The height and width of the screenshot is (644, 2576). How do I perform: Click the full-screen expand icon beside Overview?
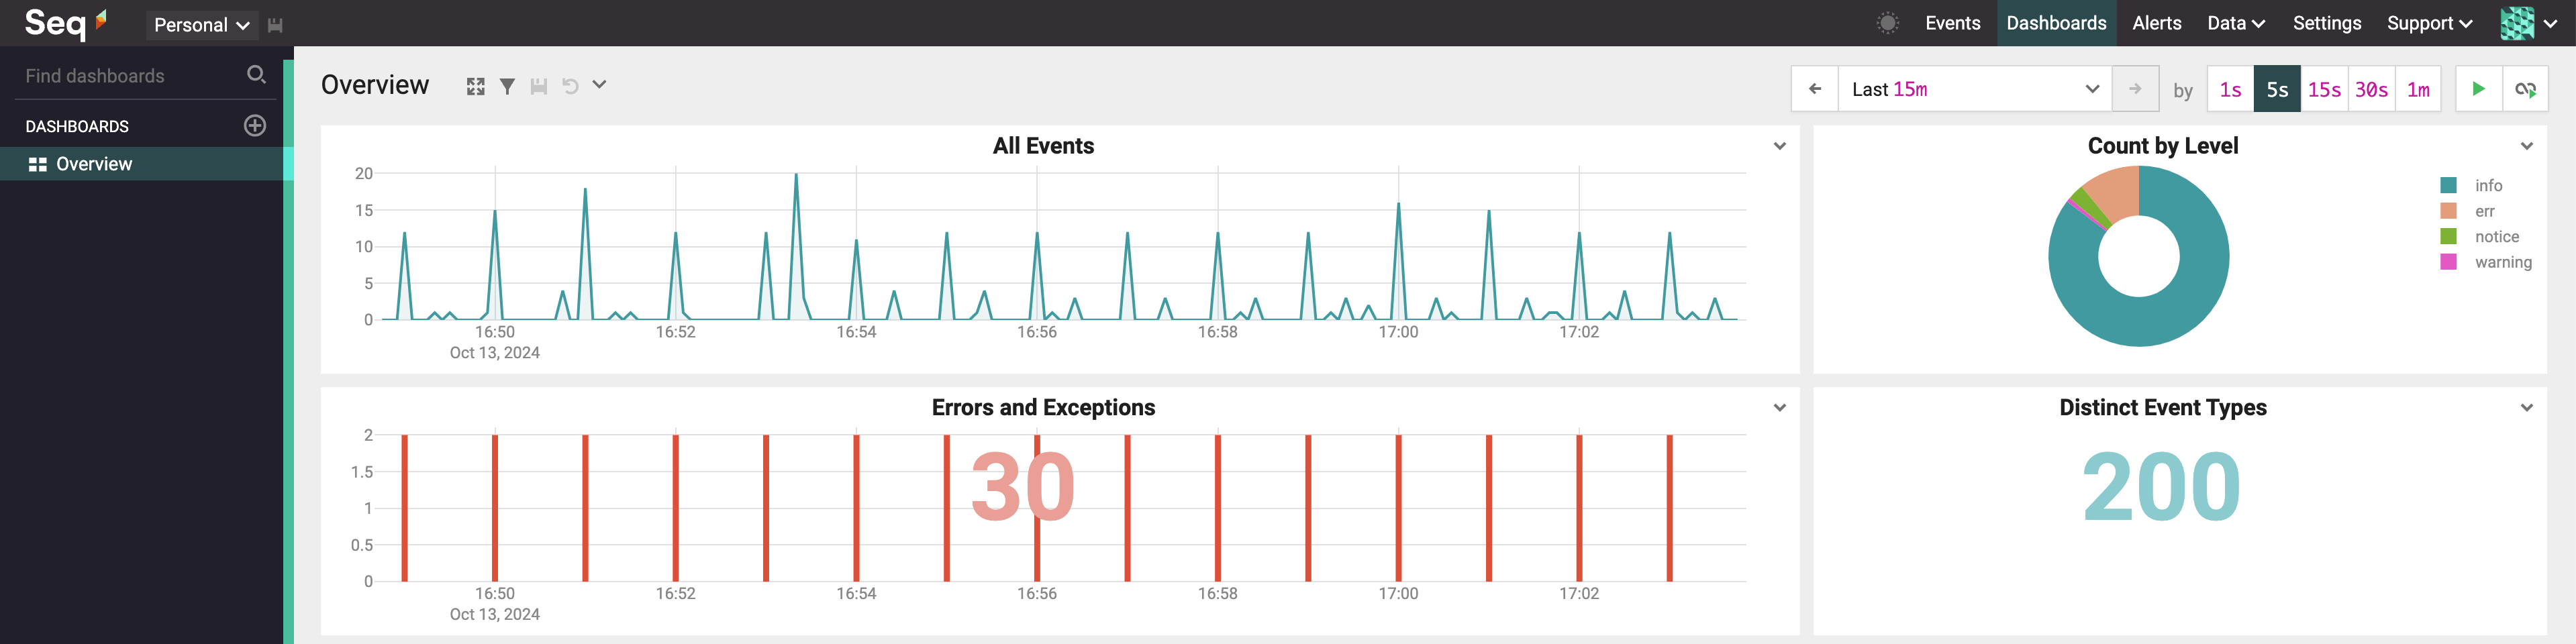(475, 87)
